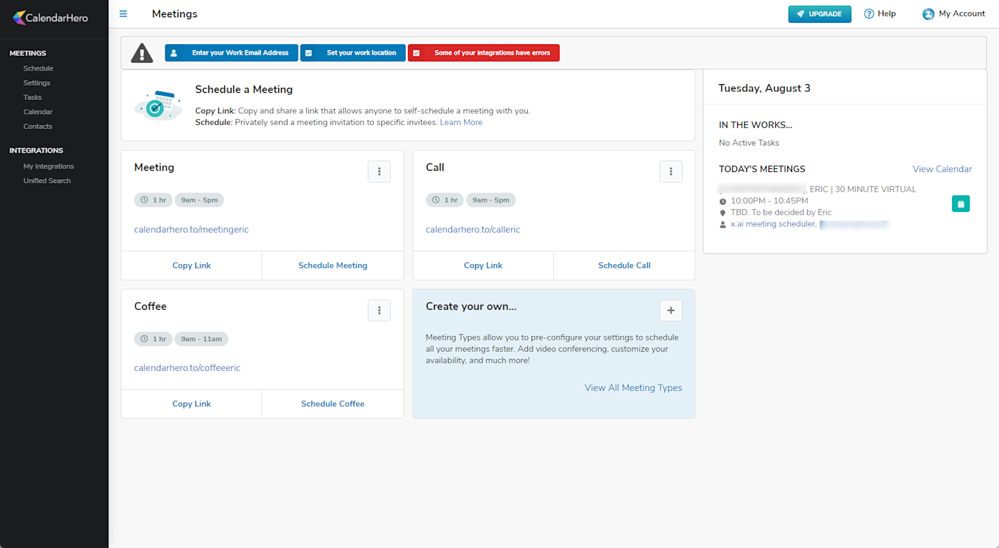Click the 9am - 5pm badge on Meeting card
The height and width of the screenshot is (548, 999).
pos(199,200)
